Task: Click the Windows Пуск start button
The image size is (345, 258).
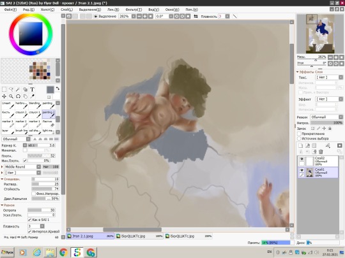Action: tap(7, 252)
